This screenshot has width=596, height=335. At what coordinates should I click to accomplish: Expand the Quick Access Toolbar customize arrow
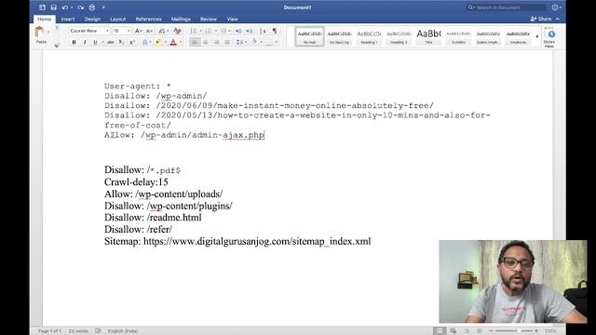[103, 7]
